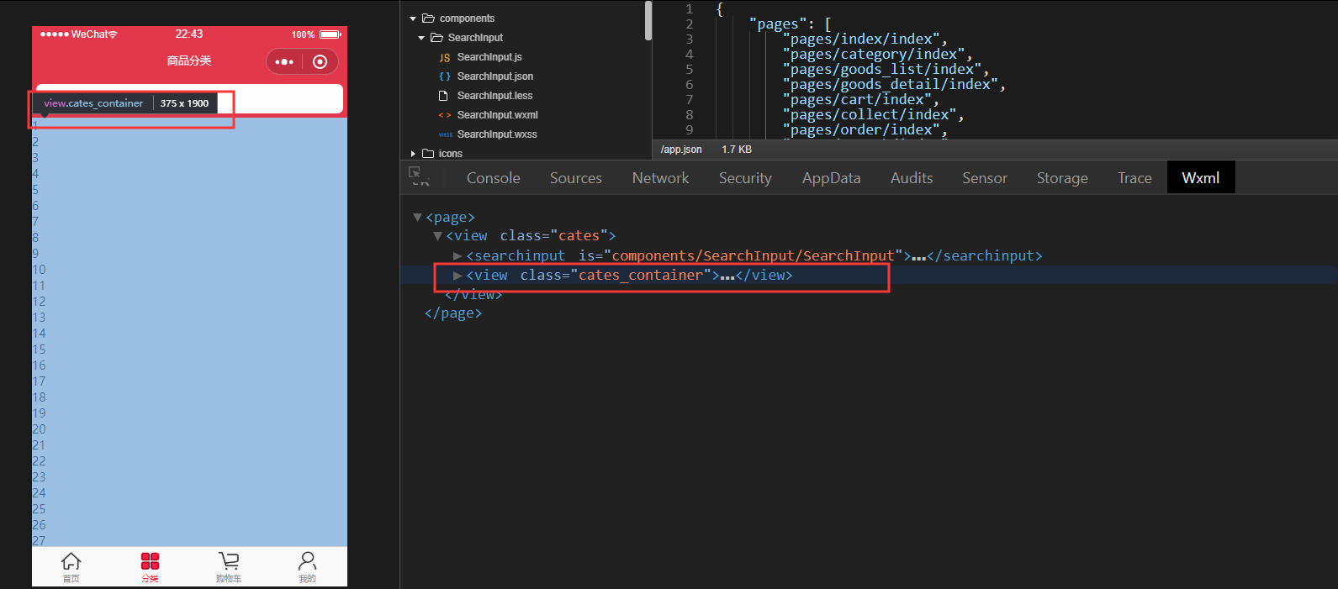This screenshot has width=1338, height=589.
Task: Switch to the Console tab
Action: point(494,178)
